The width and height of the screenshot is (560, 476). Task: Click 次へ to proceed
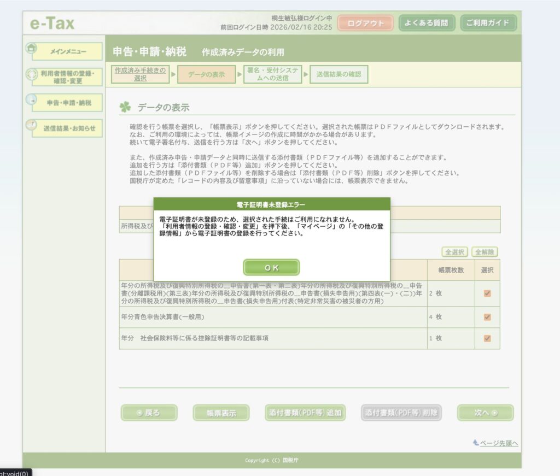(x=485, y=413)
